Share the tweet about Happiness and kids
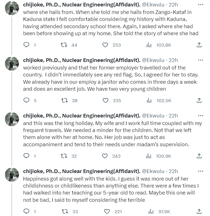 pyautogui.click(x=199, y=212)
